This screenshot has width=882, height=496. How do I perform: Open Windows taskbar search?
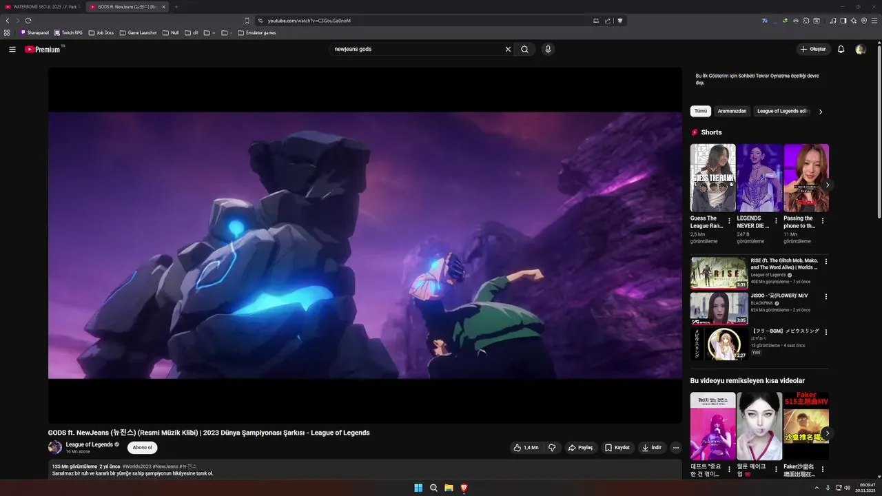[x=433, y=488]
